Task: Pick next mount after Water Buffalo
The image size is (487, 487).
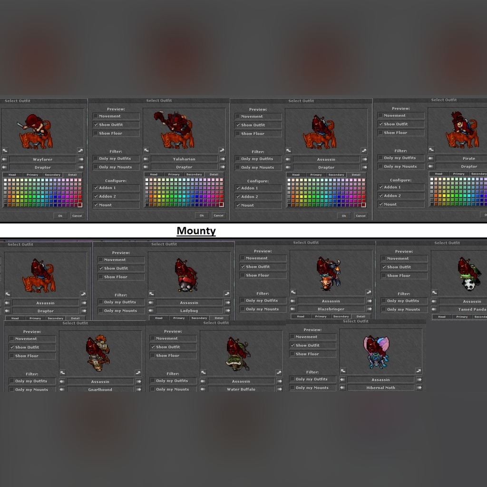Action: pyautogui.click(x=280, y=389)
